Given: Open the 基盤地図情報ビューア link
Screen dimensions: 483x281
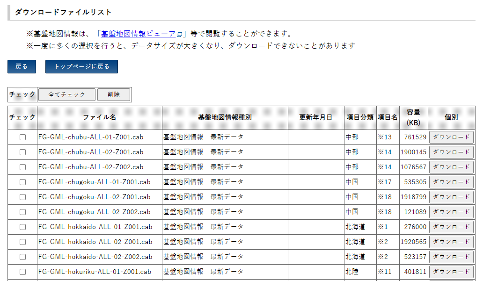Looking at the screenshot, I should tap(138, 34).
